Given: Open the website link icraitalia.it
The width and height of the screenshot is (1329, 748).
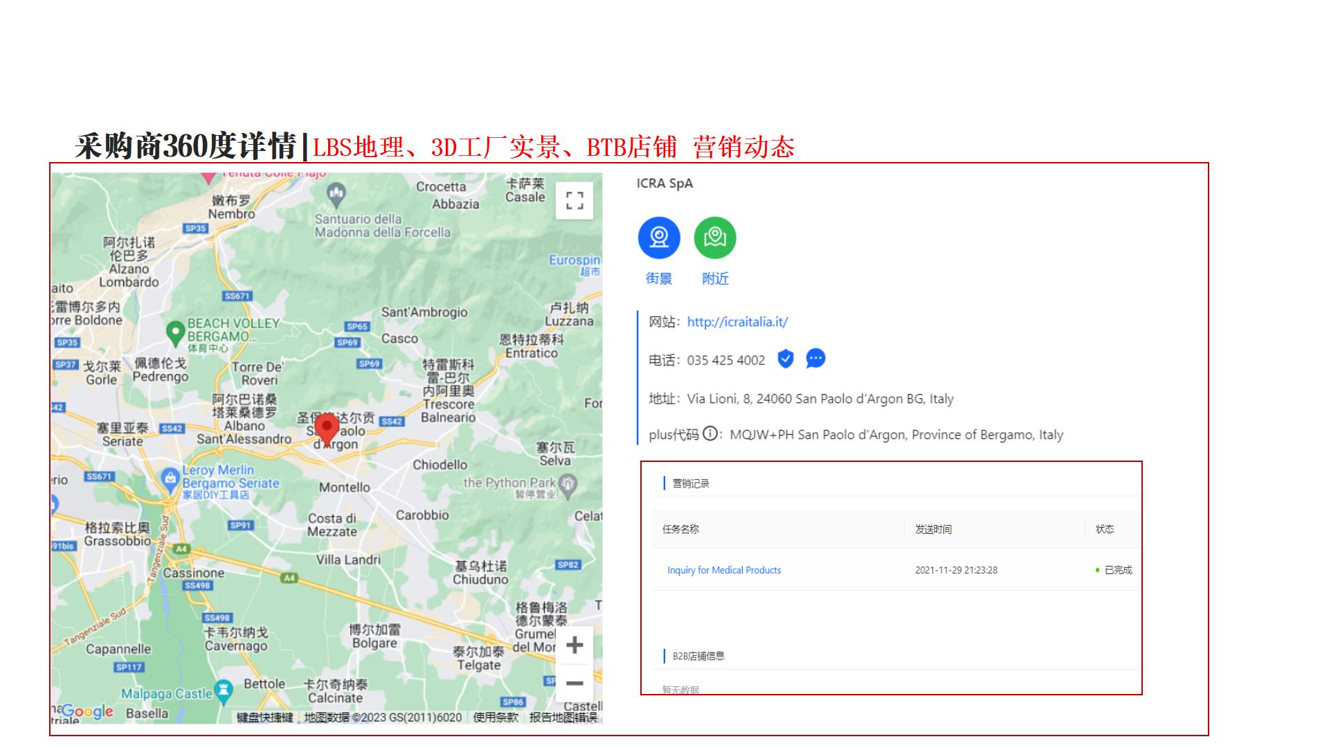Looking at the screenshot, I should (737, 321).
